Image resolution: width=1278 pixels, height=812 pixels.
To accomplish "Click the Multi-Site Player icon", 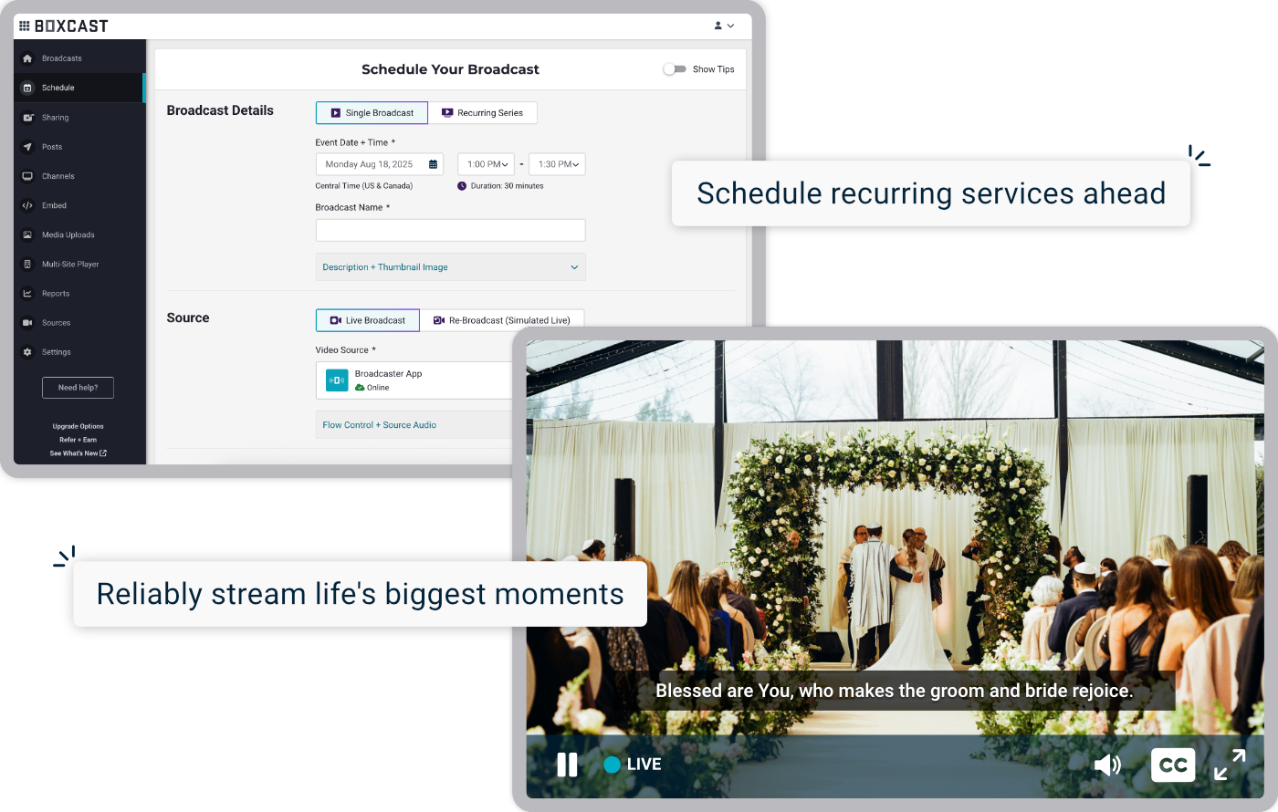I will coord(27,264).
